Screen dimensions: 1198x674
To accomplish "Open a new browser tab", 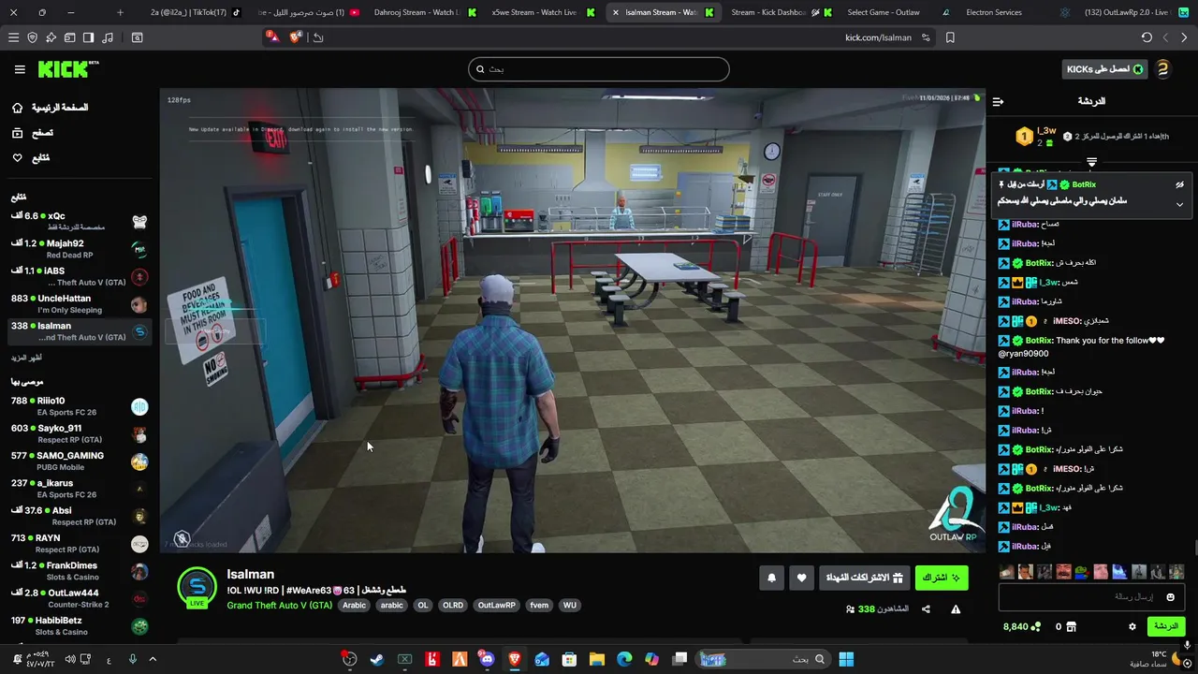I will [x=120, y=12].
